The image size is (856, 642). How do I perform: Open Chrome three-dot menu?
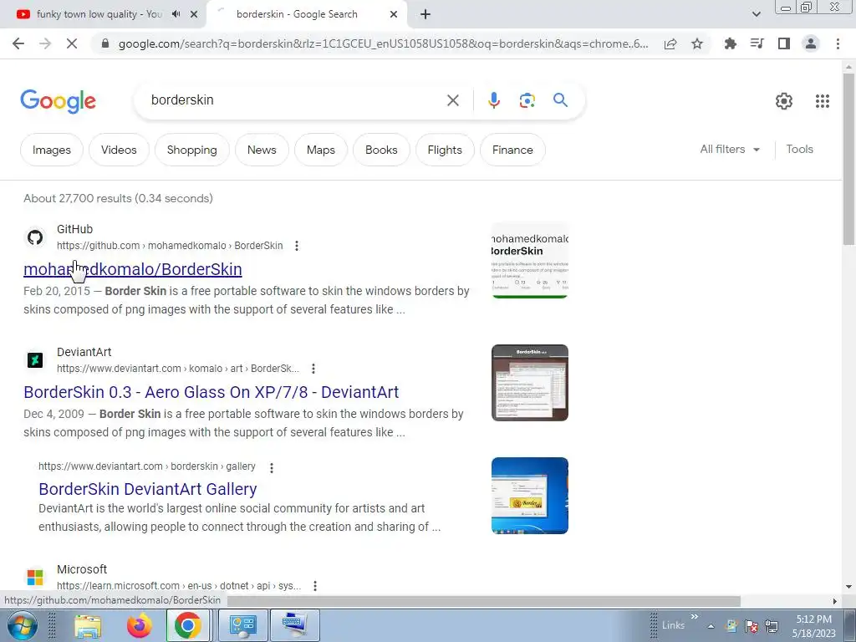click(838, 43)
